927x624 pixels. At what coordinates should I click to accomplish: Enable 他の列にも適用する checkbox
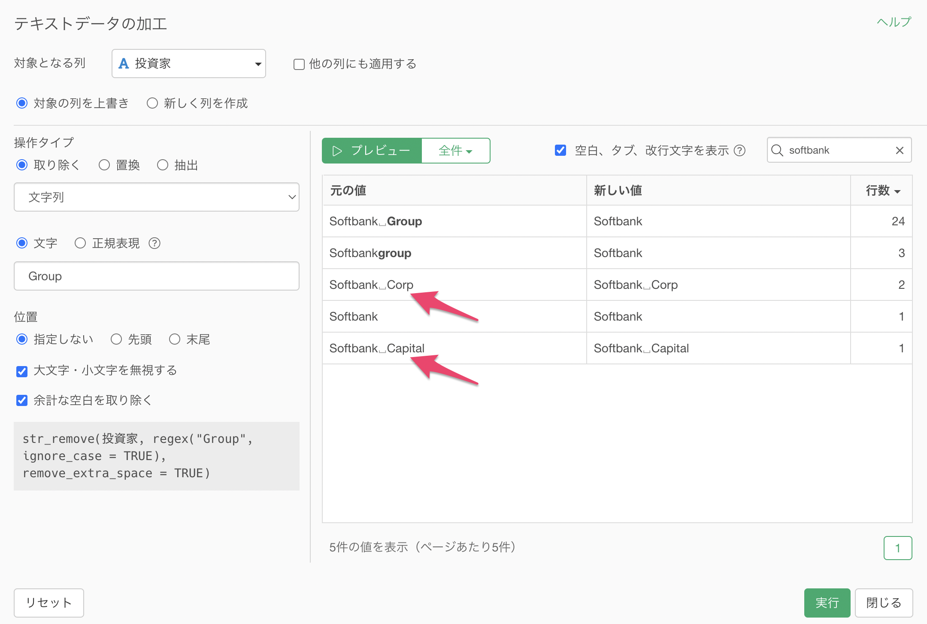(x=299, y=64)
